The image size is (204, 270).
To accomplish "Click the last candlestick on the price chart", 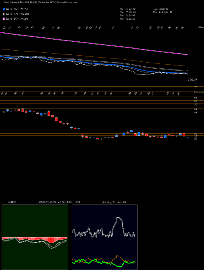I will 188,137.
